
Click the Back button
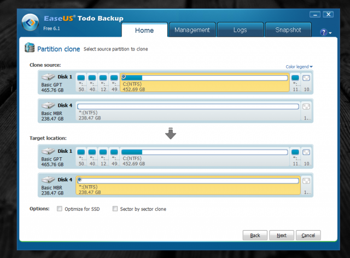[x=255, y=235]
